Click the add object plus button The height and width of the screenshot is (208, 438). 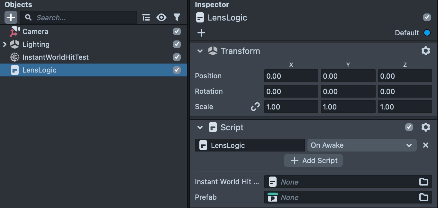click(11, 17)
